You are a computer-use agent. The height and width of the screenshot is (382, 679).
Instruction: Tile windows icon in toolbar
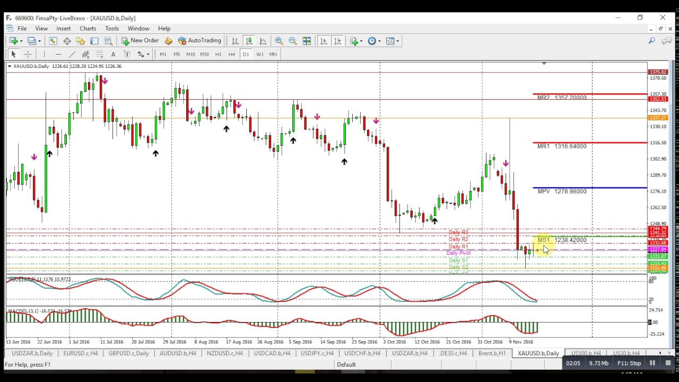point(306,41)
